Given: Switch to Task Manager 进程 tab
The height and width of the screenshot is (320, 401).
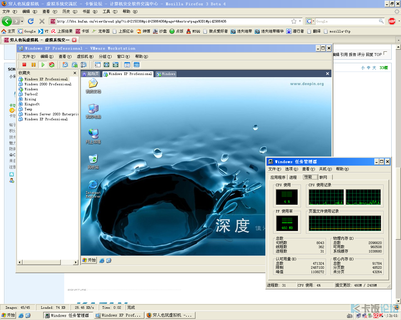Looking at the screenshot, I should [x=293, y=177].
